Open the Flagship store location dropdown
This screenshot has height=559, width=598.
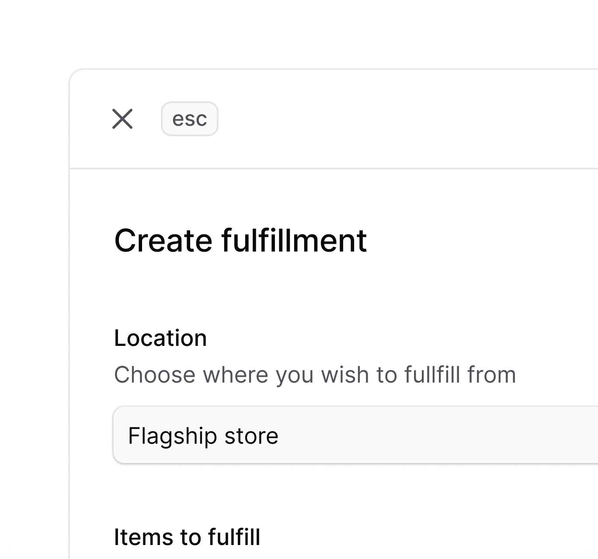355,435
